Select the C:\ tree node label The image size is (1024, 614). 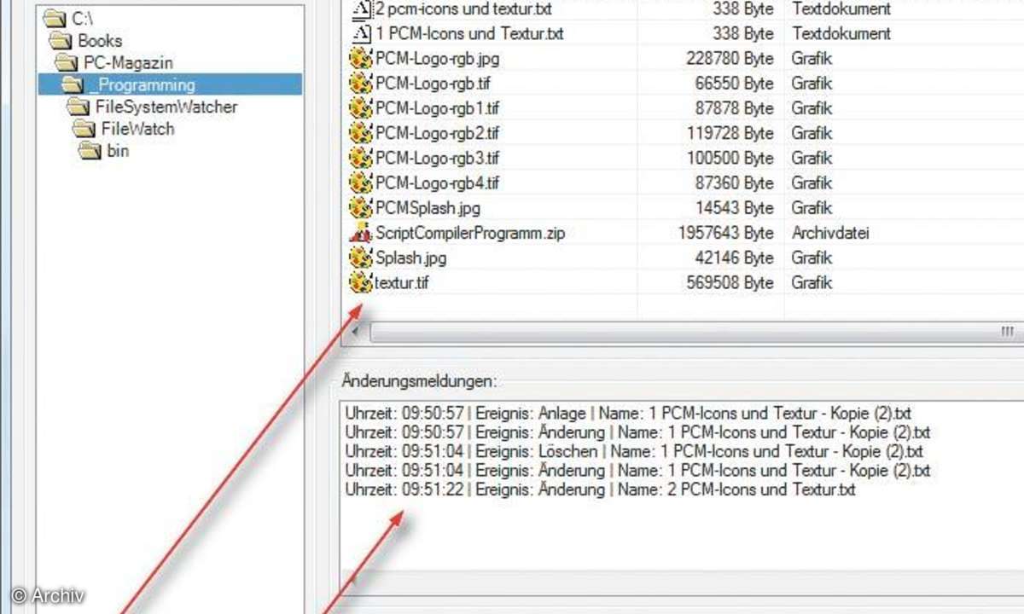(x=82, y=18)
